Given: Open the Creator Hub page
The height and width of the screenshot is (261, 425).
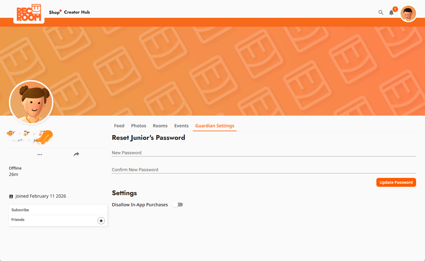Looking at the screenshot, I should tap(77, 12).
